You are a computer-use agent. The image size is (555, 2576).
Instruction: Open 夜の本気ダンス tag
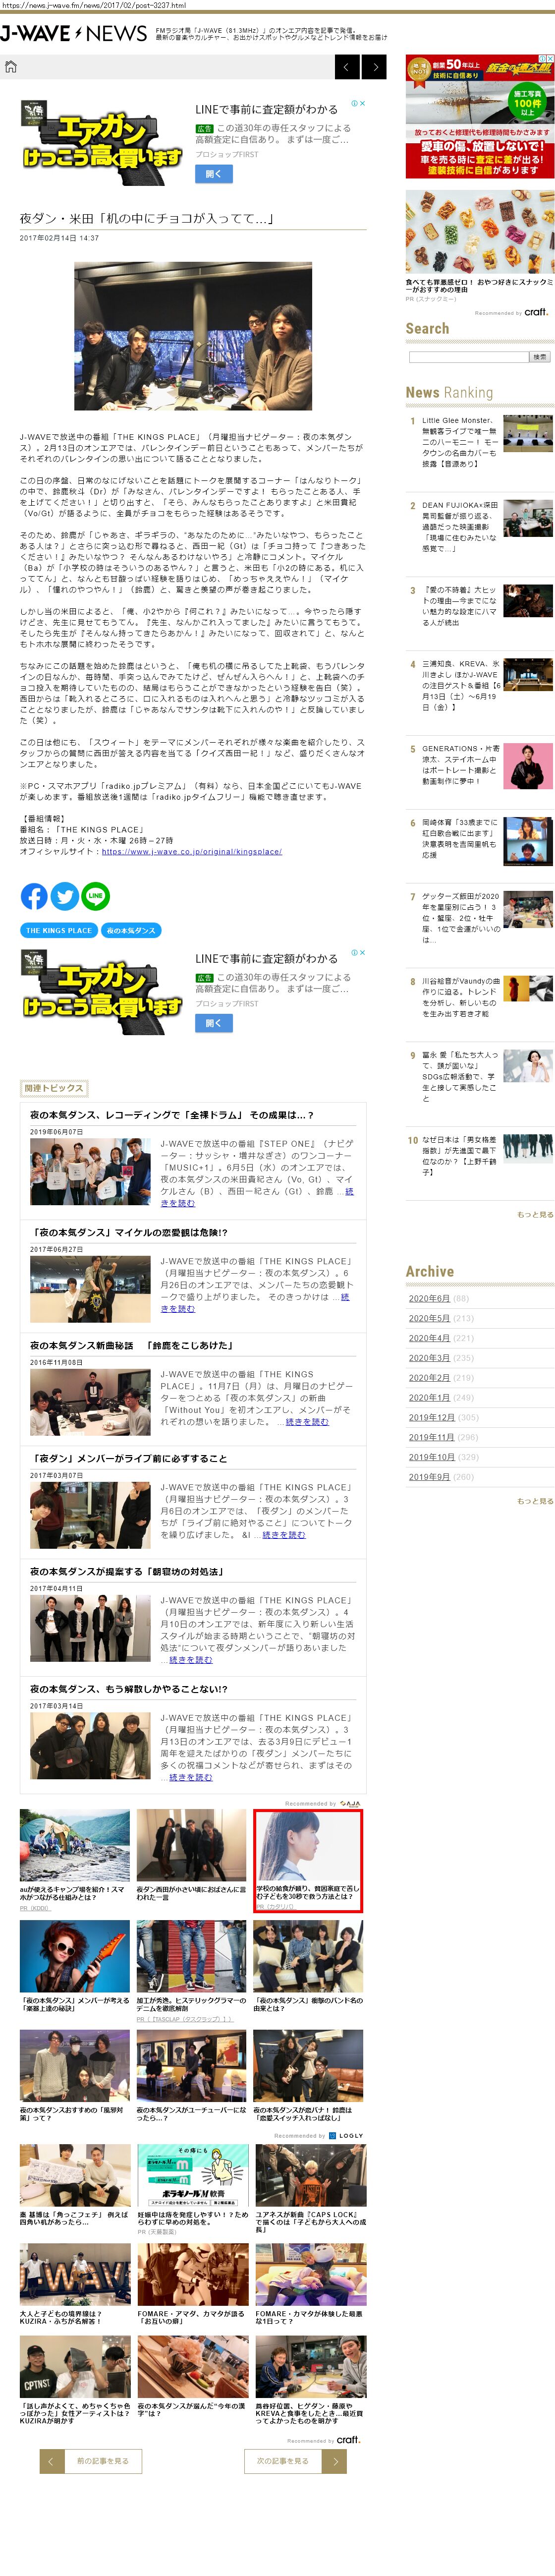pos(131,930)
